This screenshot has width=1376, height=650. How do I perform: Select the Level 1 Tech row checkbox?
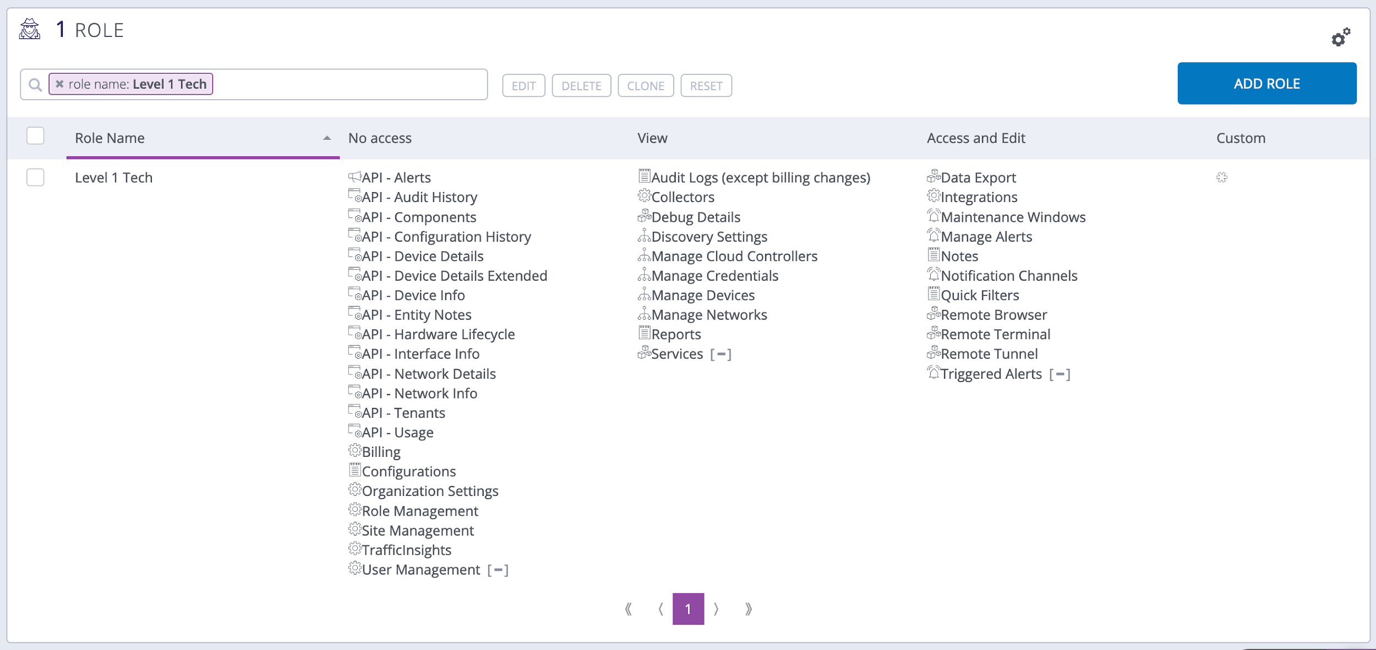click(x=35, y=177)
